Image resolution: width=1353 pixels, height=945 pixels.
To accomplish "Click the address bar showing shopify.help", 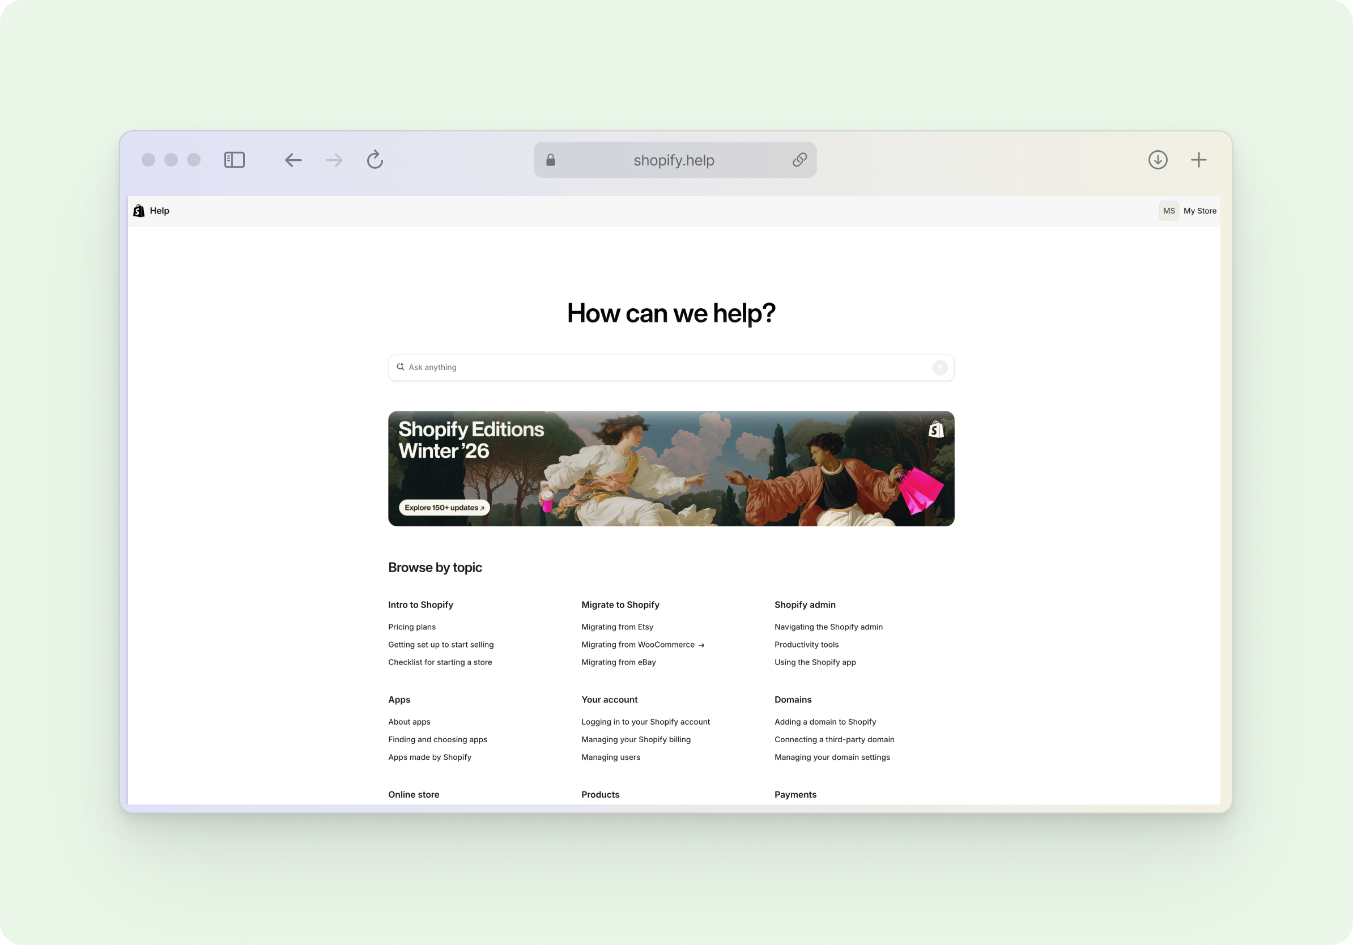I will click(x=675, y=160).
